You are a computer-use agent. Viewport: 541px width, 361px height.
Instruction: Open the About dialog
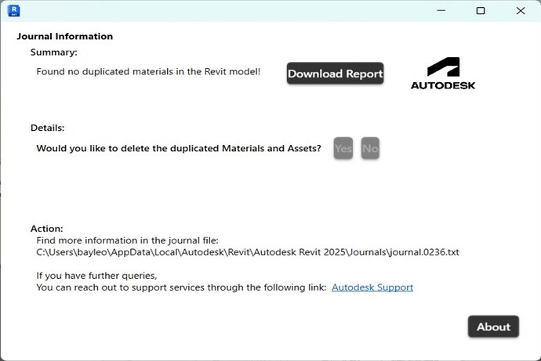493,327
